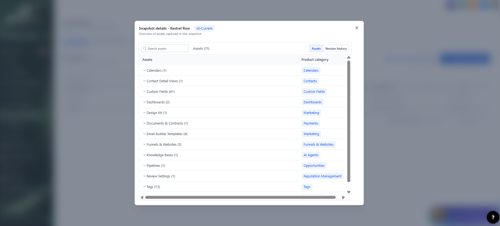Click the Assets (71) count label

[x=201, y=48]
